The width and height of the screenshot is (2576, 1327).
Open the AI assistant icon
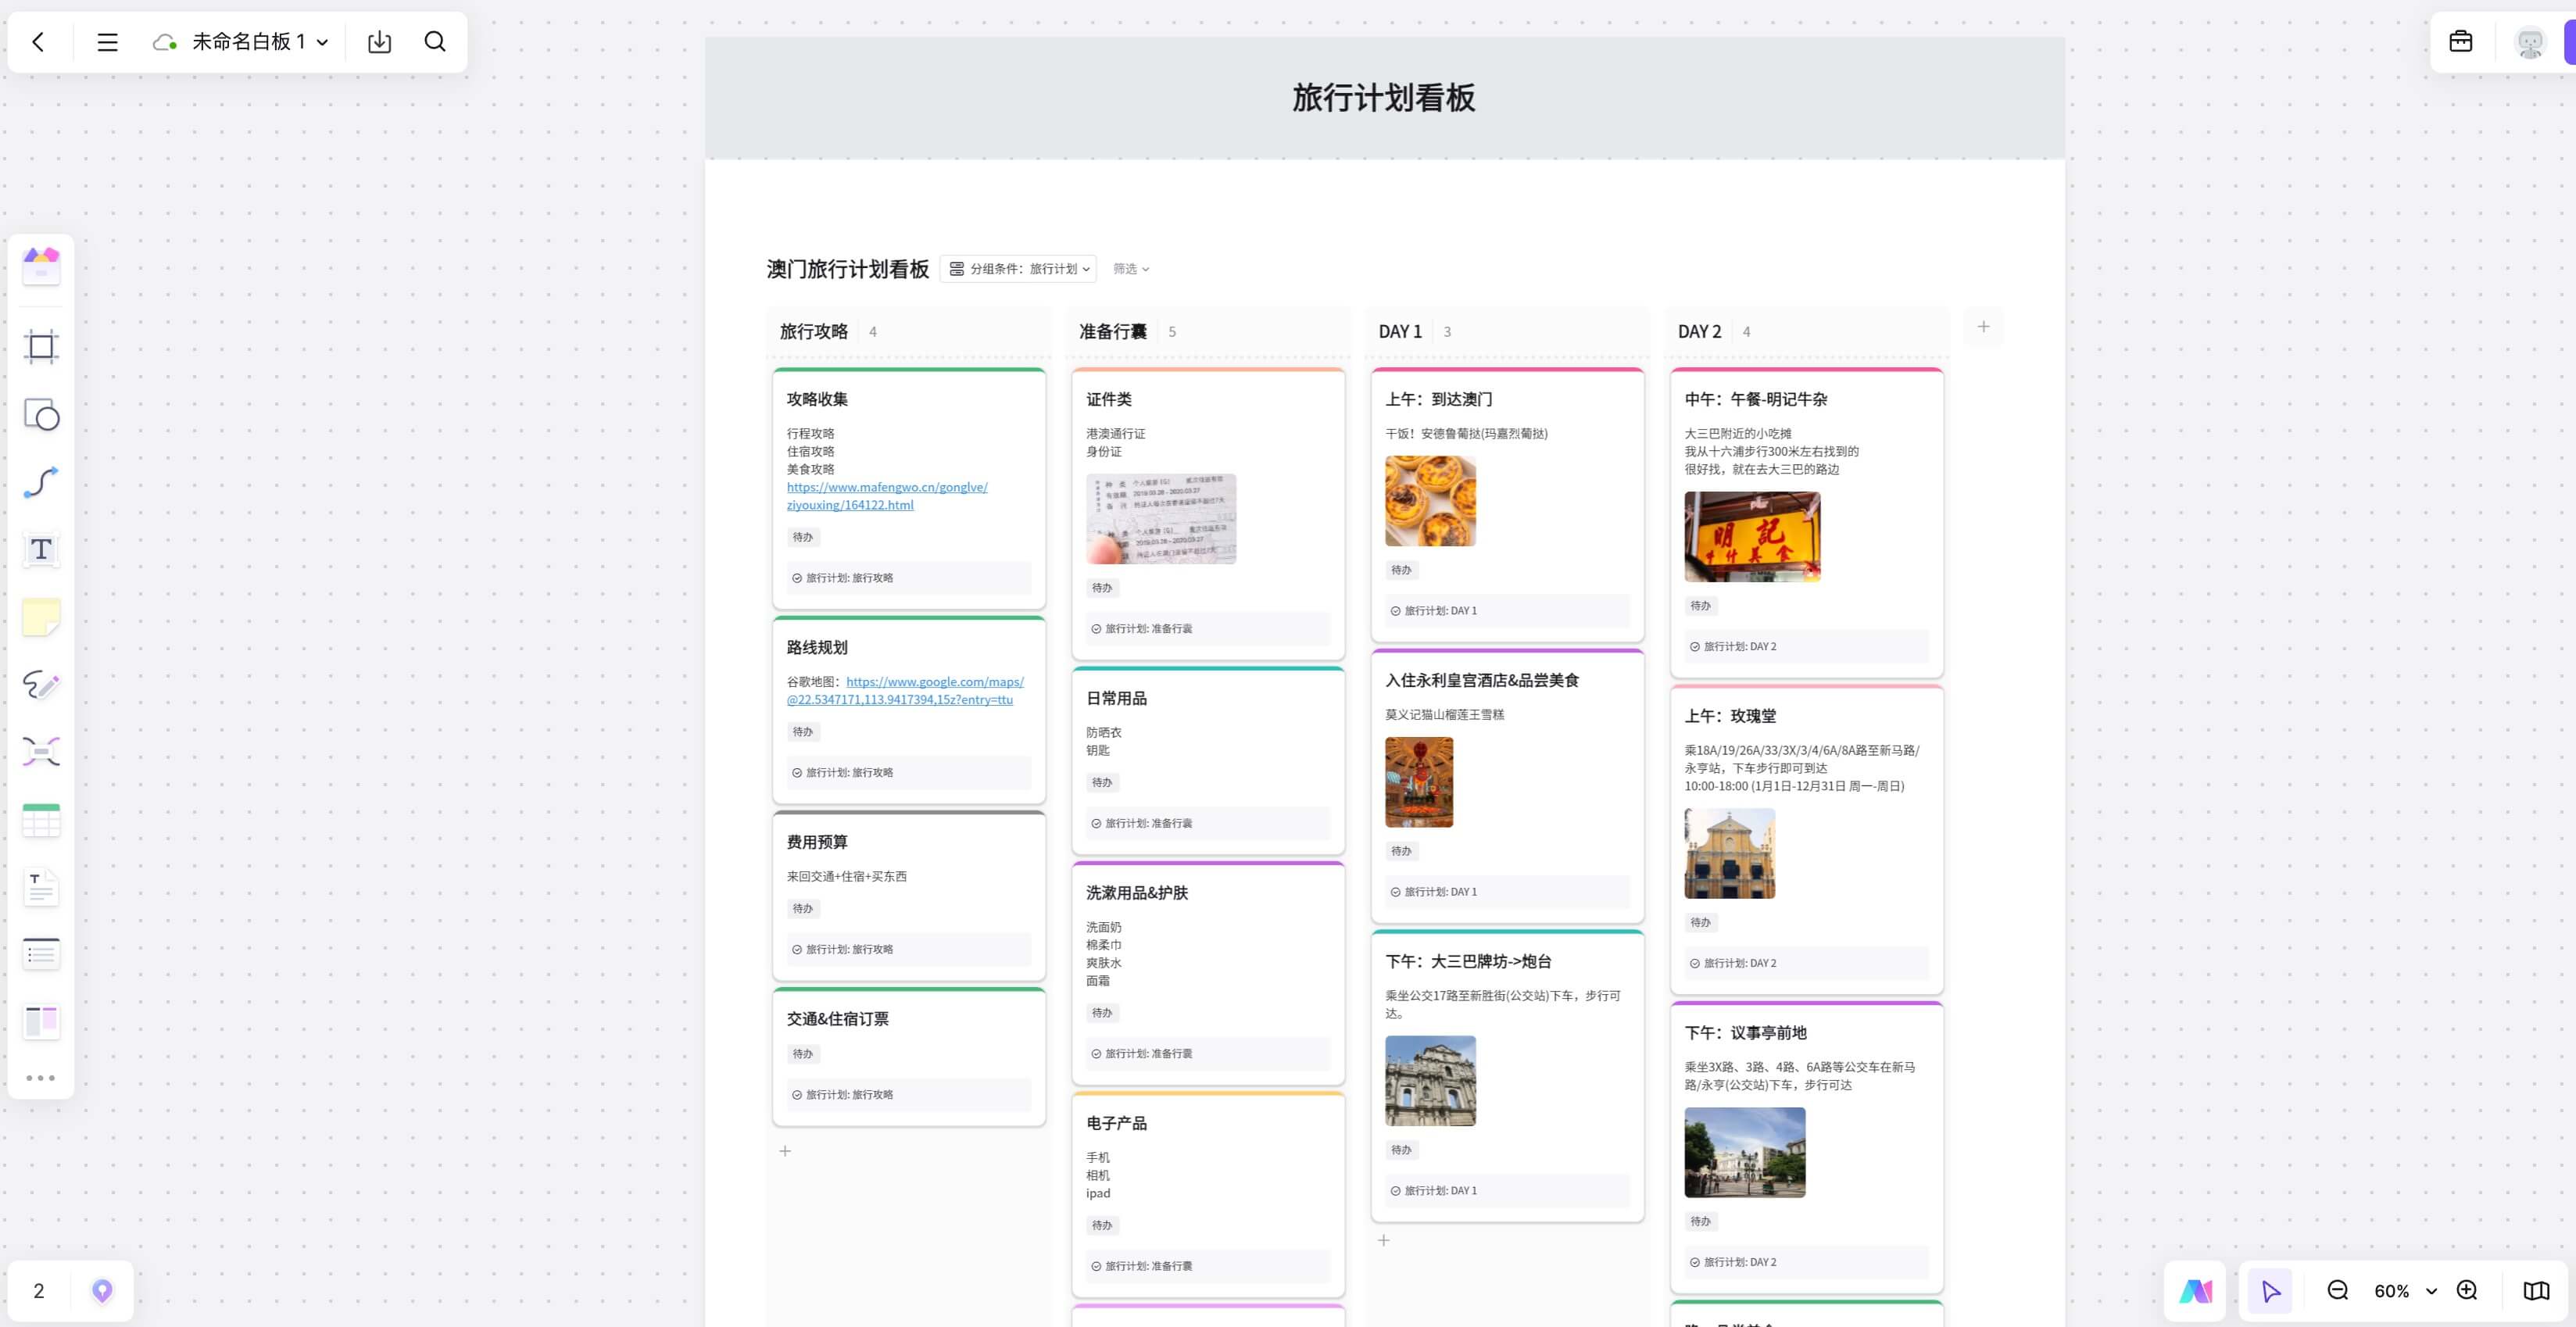2196,1291
